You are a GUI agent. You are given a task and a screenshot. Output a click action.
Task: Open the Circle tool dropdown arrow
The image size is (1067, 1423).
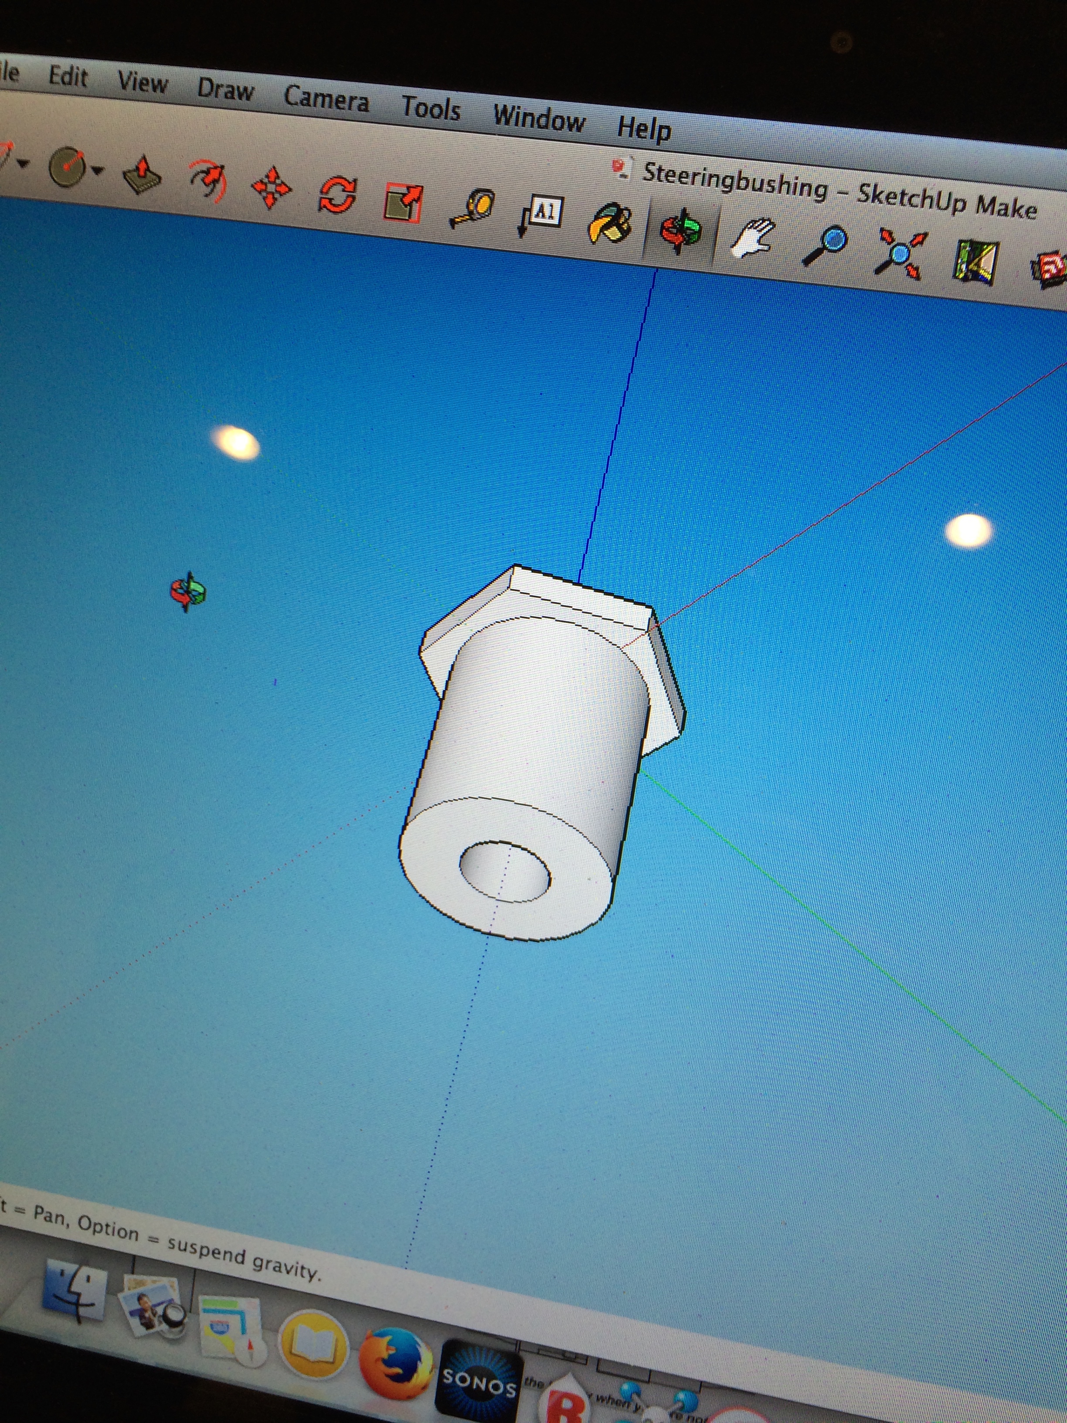[98, 170]
